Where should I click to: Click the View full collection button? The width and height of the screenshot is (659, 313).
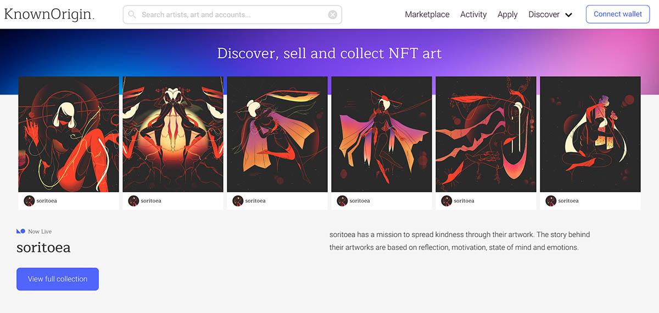pos(58,279)
